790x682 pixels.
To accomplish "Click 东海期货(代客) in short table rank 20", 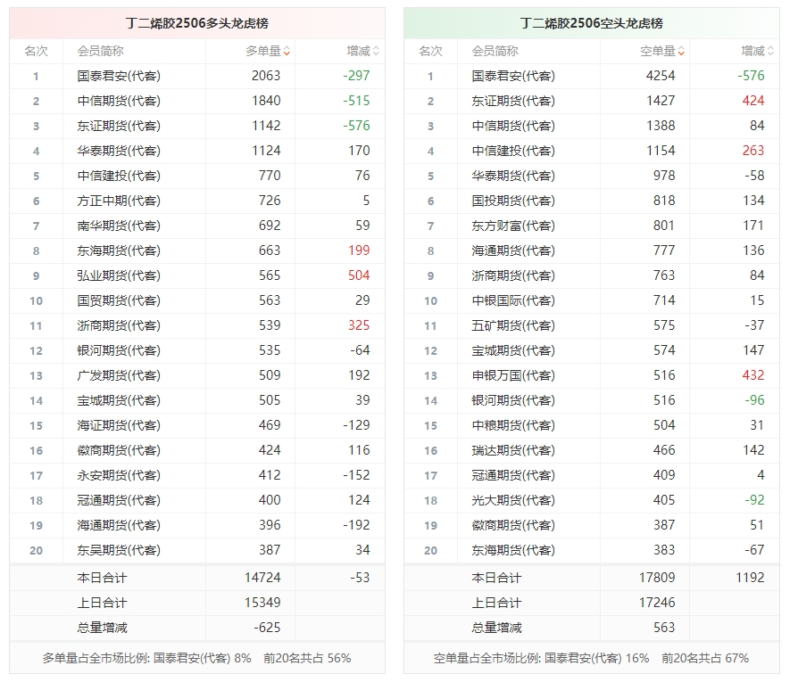I will pos(513,550).
